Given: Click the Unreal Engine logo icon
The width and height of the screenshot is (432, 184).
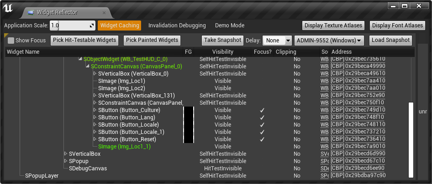Looking at the screenshot, I should tap(8, 8).
